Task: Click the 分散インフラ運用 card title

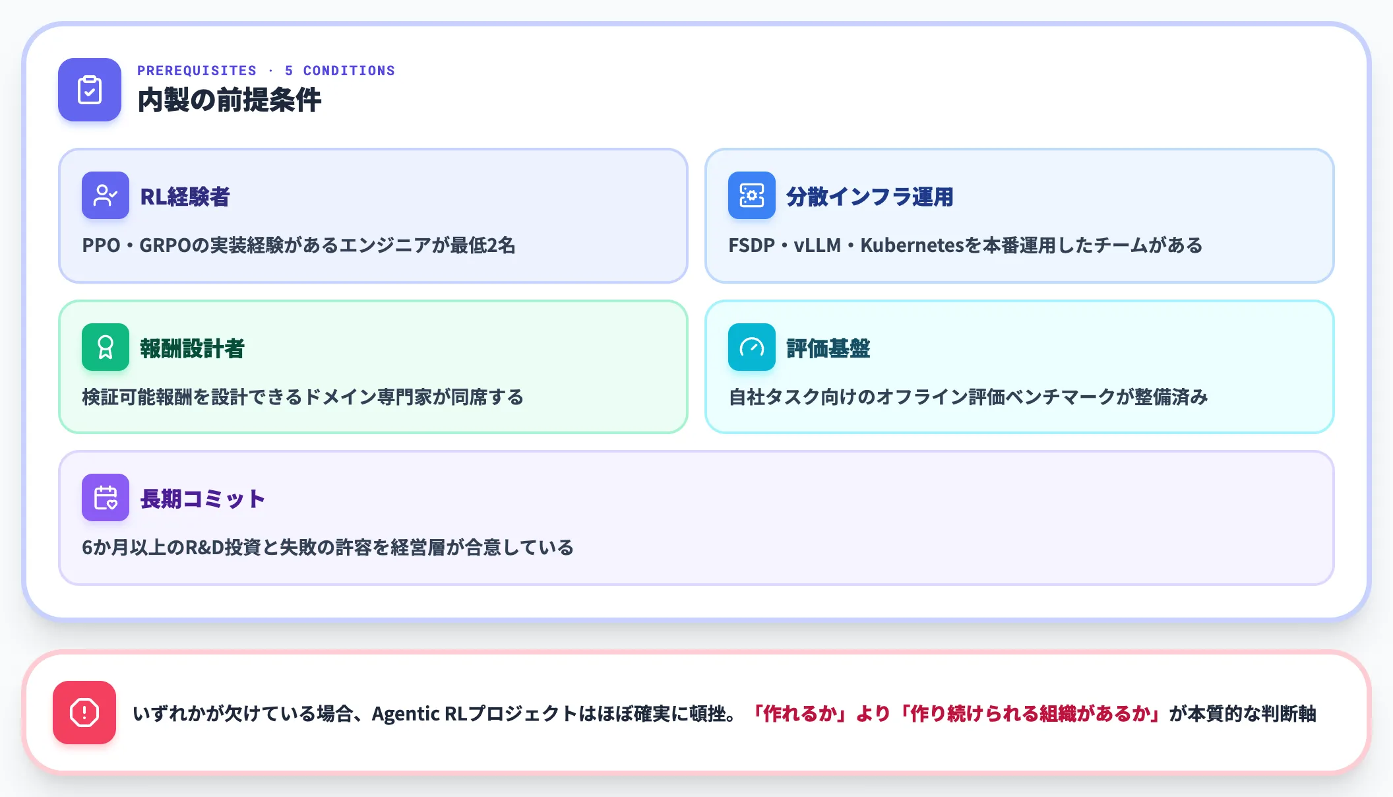Action: [870, 197]
